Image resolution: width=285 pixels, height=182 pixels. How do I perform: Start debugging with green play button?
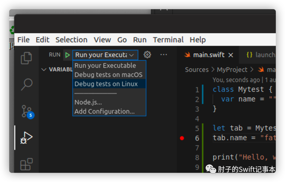point(68,55)
